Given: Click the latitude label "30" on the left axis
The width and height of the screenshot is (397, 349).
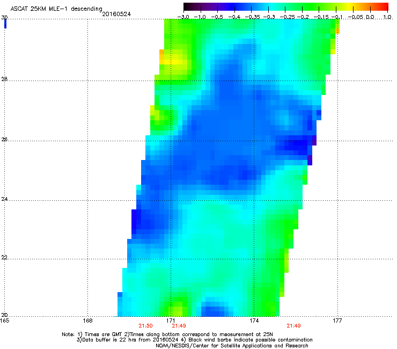Looking at the screenshot, I should point(4,18).
